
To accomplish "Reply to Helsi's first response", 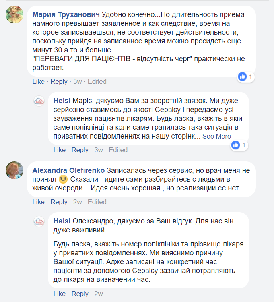I will 80,150.
